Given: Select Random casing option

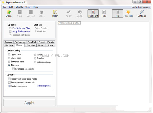Looking at the screenshot, I should point(35,58).
